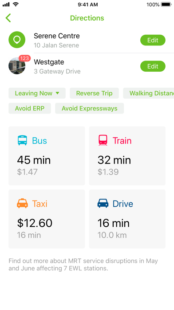Click the Leaving Now dropdown arrow
The width and height of the screenshot is (174, 310).
pyautogui.click(x=57, y=93)
